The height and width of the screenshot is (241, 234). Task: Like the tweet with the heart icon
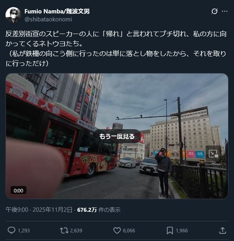coord(117,231)
